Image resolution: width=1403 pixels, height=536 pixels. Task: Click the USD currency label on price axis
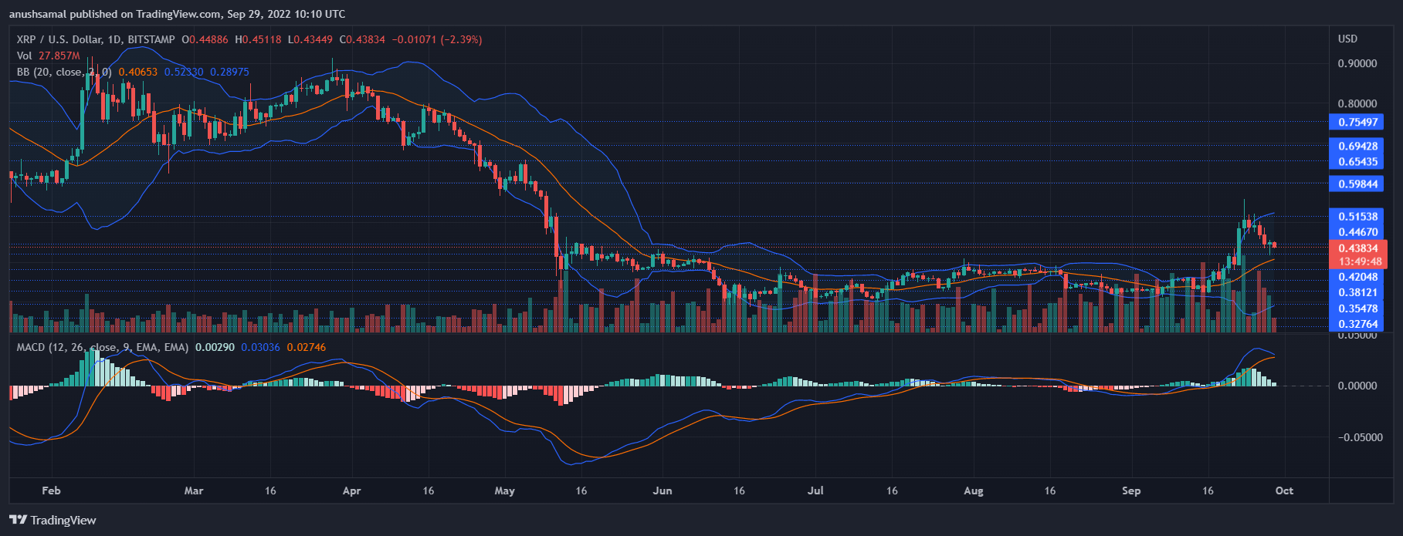tap(1347, 39)
